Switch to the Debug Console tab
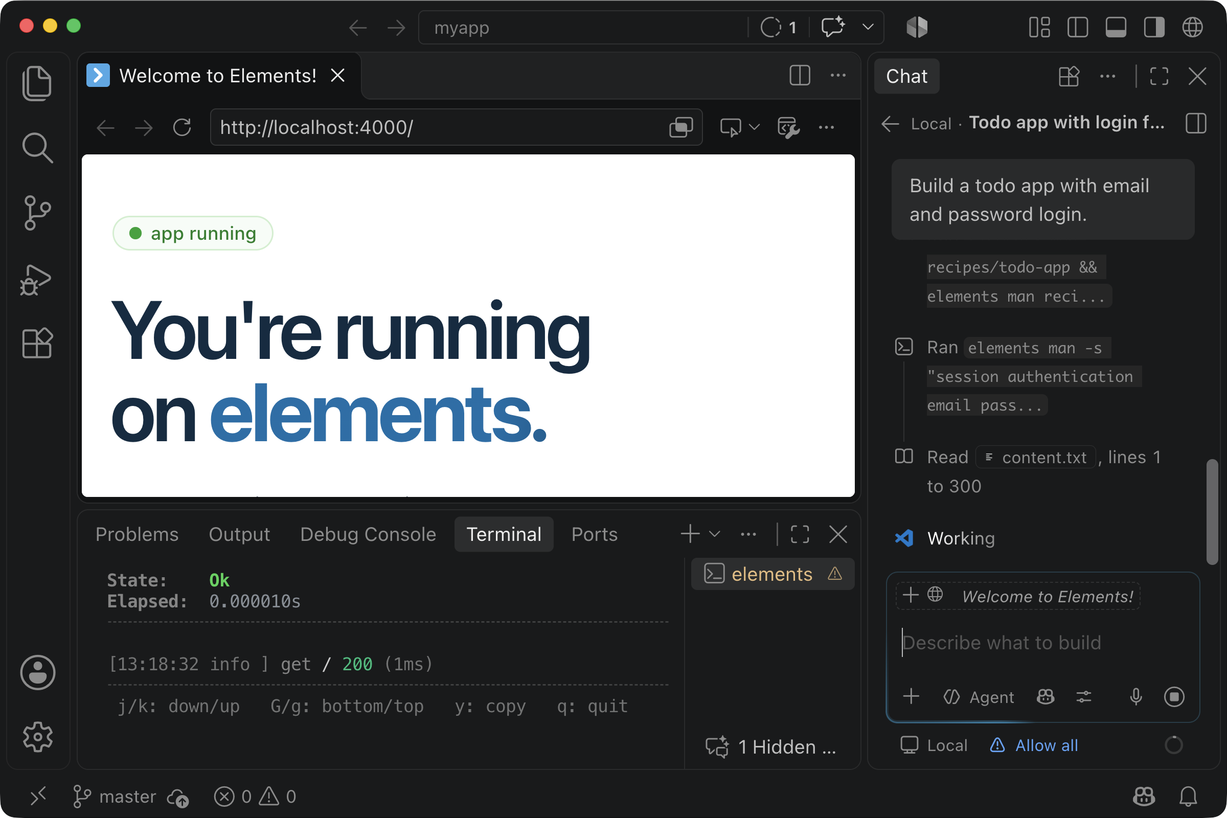Screen dimensions: 1227x818 (x=368, y=534)
